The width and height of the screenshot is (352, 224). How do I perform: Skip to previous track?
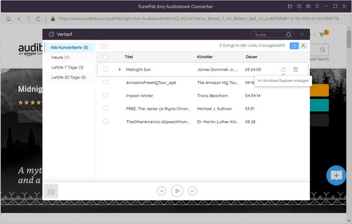coord(161,191)
